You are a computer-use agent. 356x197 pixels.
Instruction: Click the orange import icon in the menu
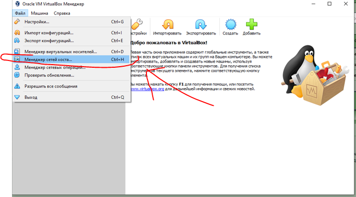(x=17, y=33)
